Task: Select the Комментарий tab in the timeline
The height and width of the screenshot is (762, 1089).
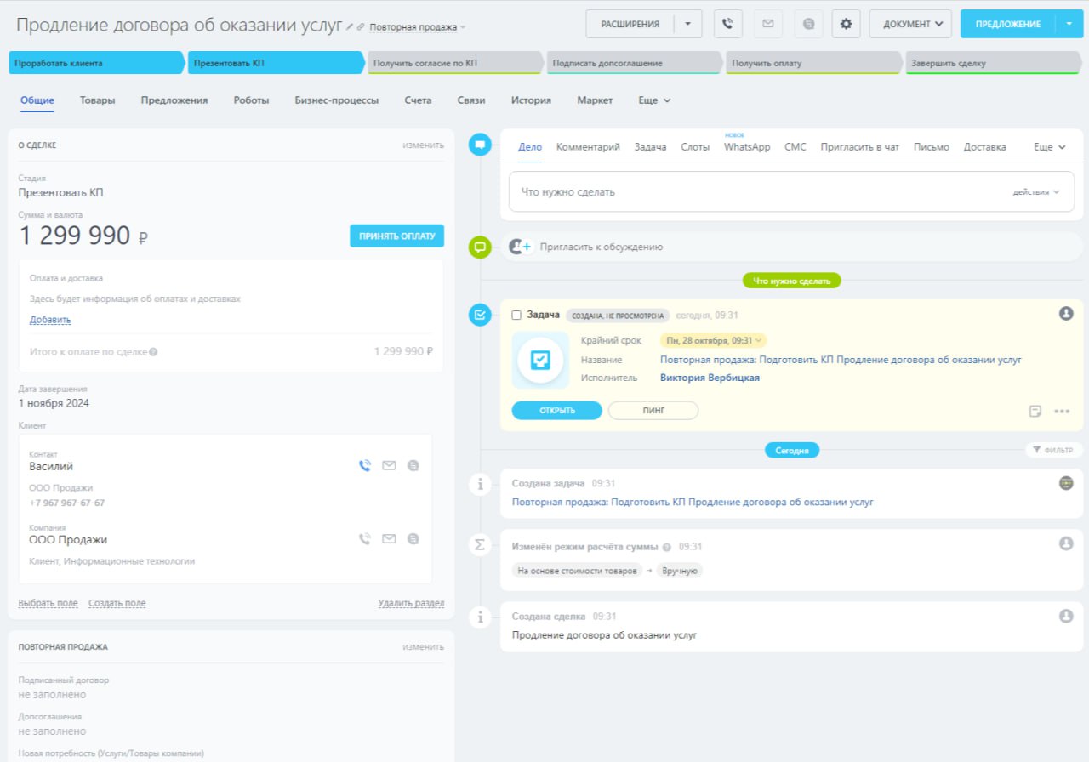Action: pyautogui.click(x=588, y=147)
